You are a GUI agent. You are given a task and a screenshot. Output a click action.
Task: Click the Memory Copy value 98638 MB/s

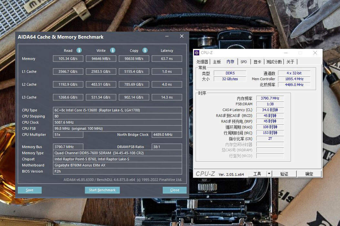tap(134, 59)
